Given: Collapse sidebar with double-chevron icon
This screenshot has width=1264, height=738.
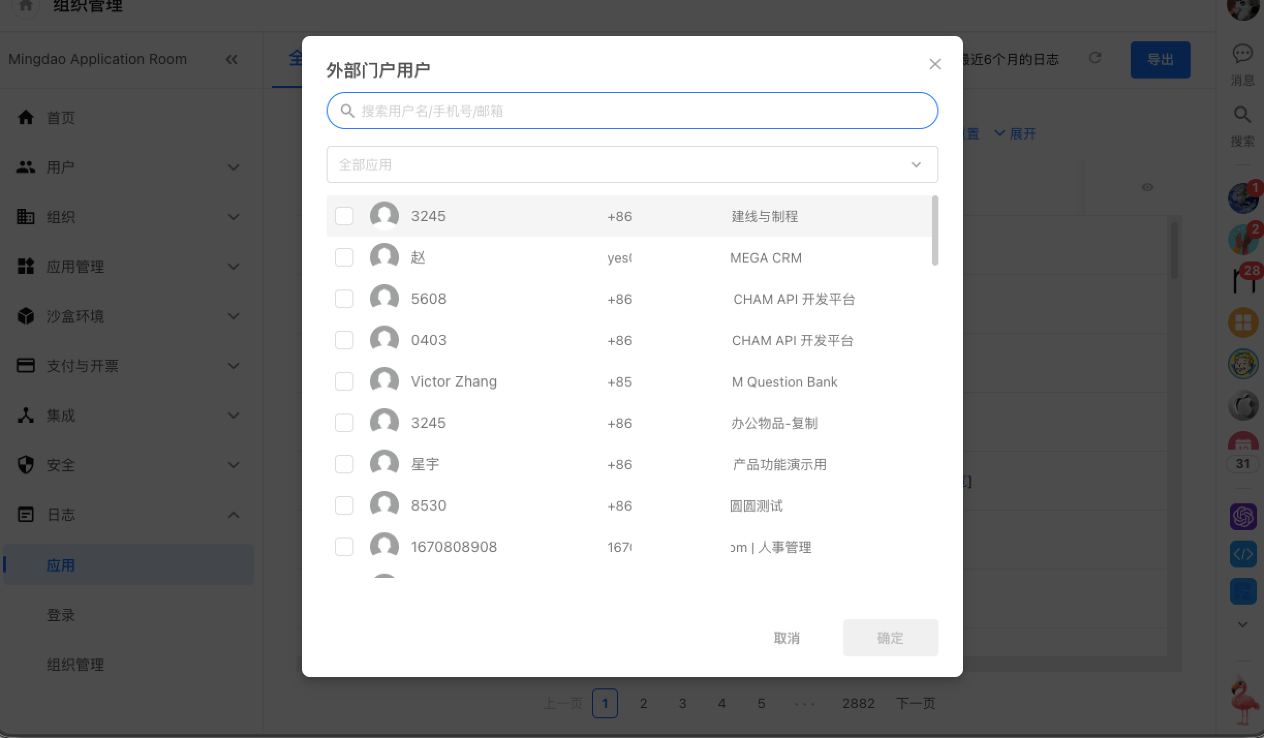Looking at the screenshot, I should click(x=232, y=59).
